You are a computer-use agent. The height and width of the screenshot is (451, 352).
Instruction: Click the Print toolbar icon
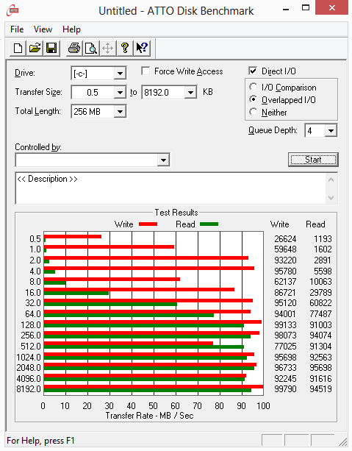click(x=74, y=48)
